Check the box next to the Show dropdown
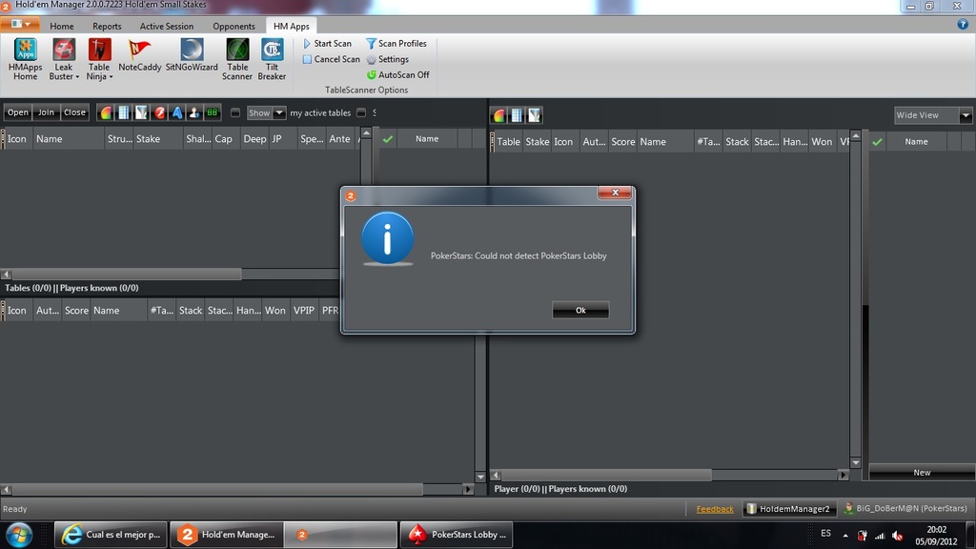976x549 pixels. click(x=234, y=112)
